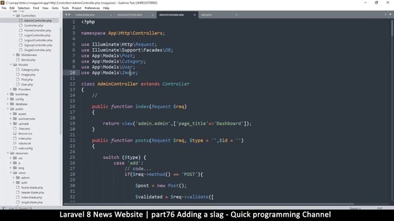Expand the admin views folder
The height and width of the screenshot is (221, 394).
pyautogui.click(x=14, y=177)
